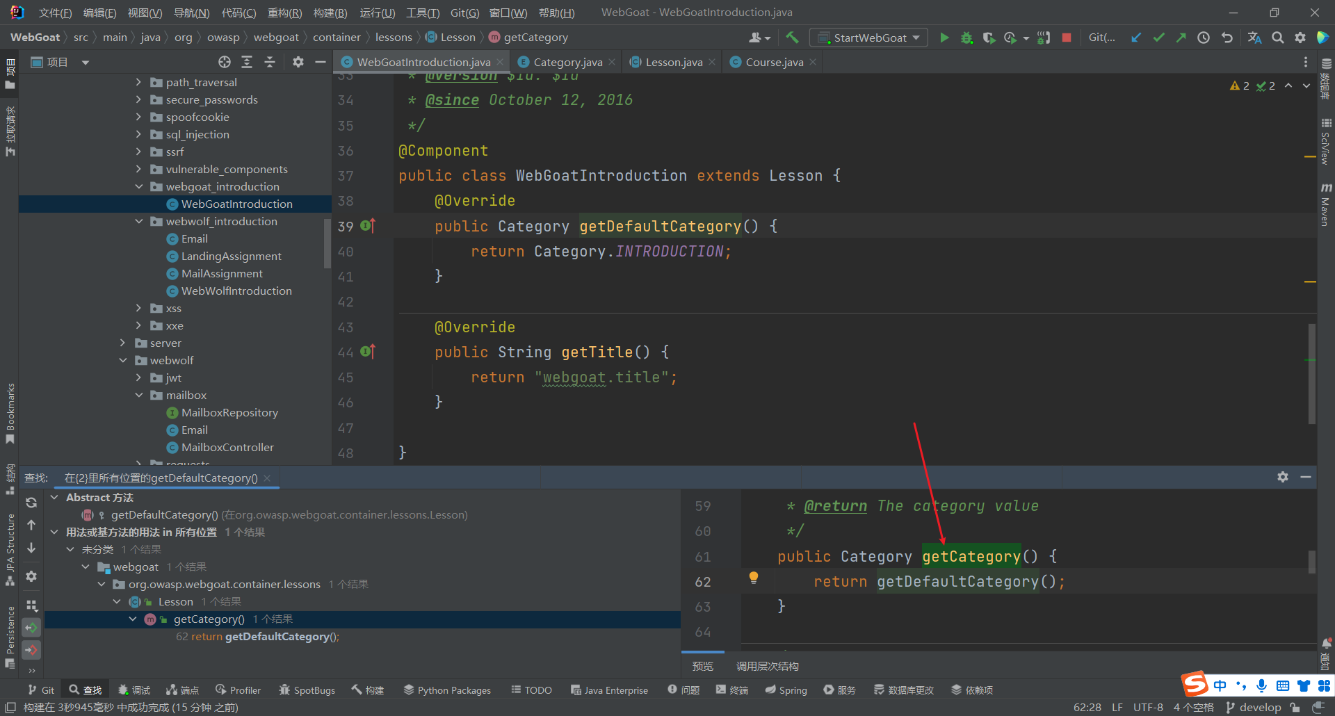Open the translate plugin icon
Viewport: 1335px width, 716px height.
pos(1254,38)
